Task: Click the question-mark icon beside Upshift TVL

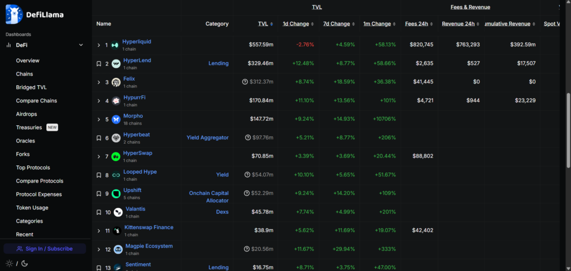Action: point(246,193)
